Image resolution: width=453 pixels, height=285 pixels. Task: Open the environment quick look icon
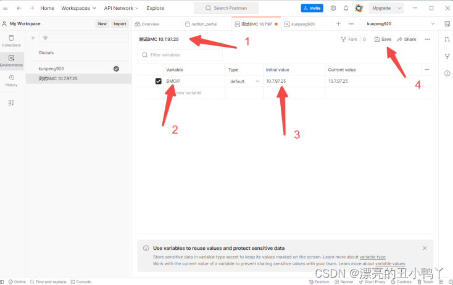447,24
